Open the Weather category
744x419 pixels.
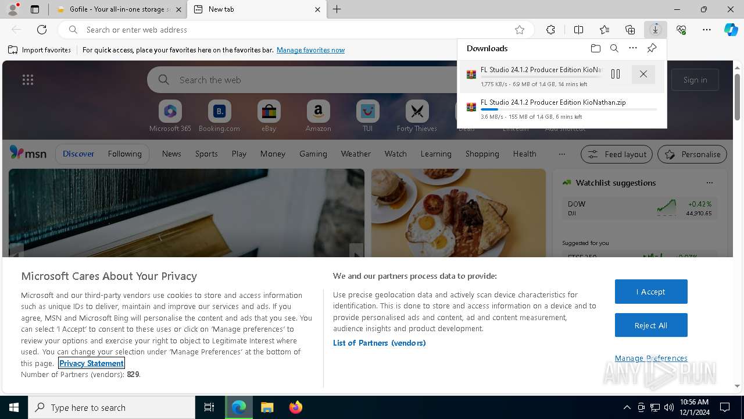[x=356, y=154]
